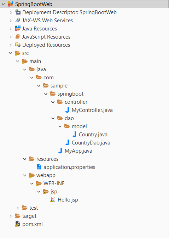This screenshot has width=169, height=238.
Task: Click the springboot folder icon
Action: 53,93
